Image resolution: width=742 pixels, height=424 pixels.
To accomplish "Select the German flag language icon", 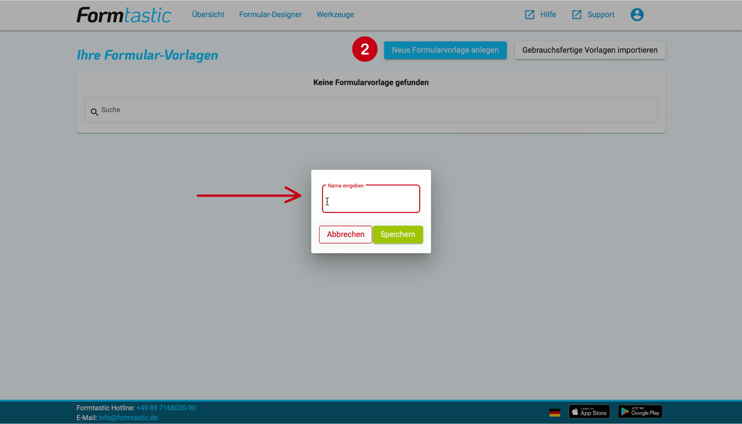I will pos(555,412).
